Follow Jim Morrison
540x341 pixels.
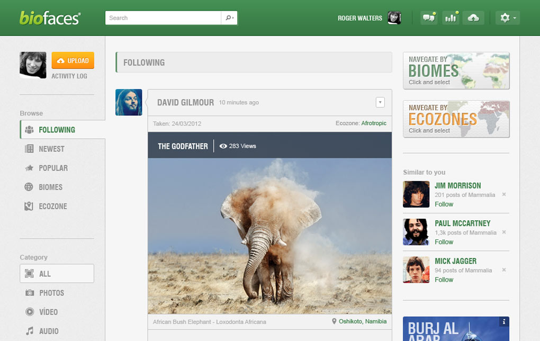tap(444, 204)
